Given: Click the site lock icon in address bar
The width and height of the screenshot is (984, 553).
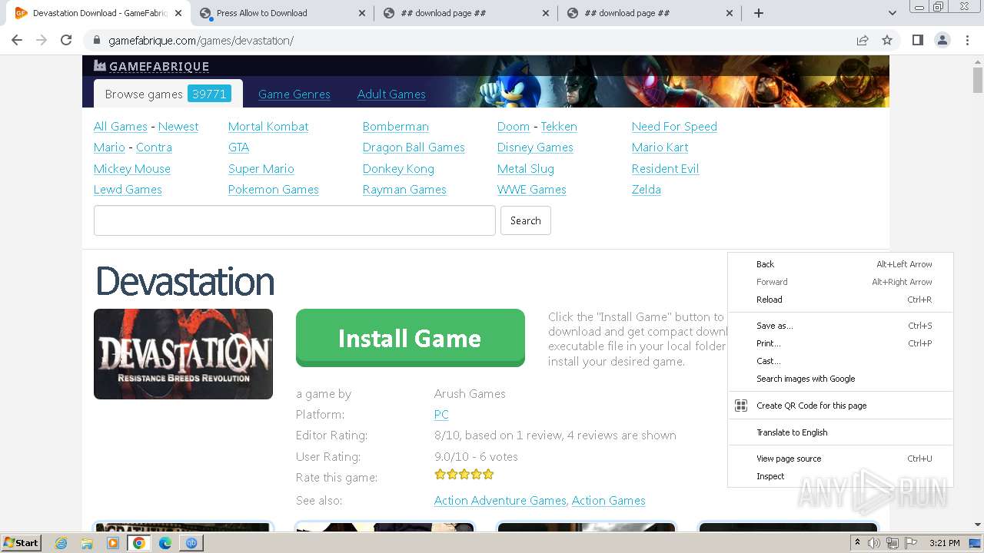Looking at the screenshot, I should [x=97, y=40].
